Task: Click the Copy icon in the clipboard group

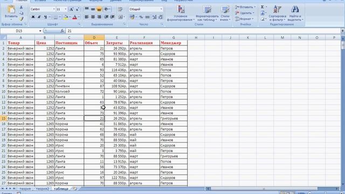Action: [22, 13]
